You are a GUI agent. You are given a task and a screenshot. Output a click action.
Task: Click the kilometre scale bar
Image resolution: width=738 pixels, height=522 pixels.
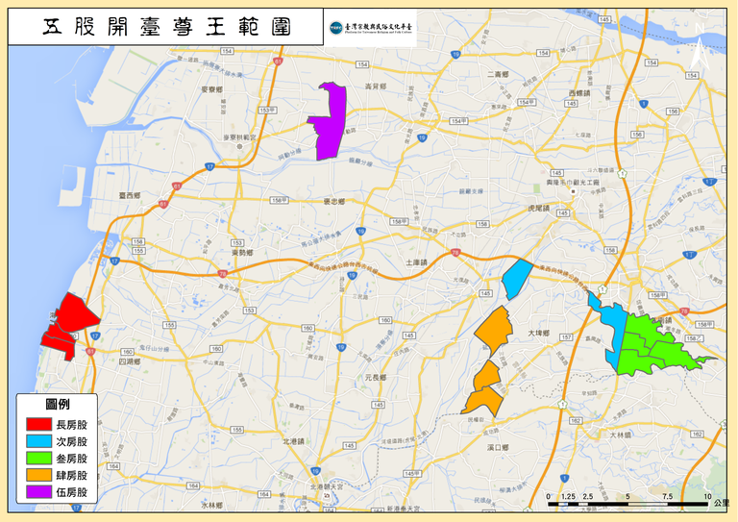coord(627,504)
